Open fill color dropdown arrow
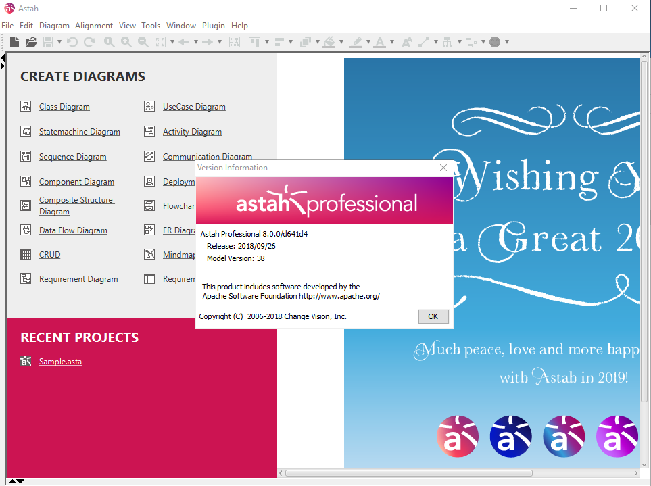Screen dimensions: 651x486 coord(341,41)
